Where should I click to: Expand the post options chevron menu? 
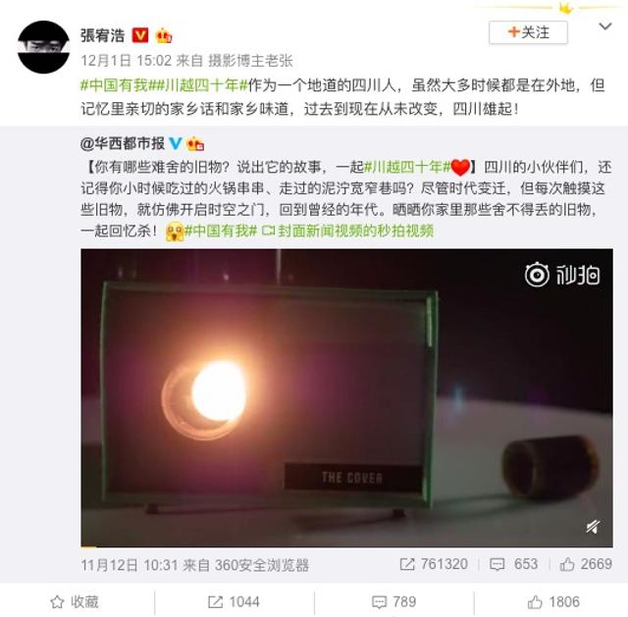(x=604, y=26)
